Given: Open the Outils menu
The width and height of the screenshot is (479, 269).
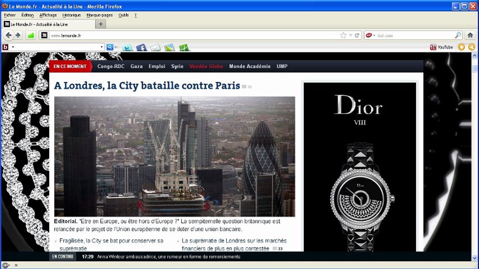Looking at the screenshot, I should coord(124,15).
